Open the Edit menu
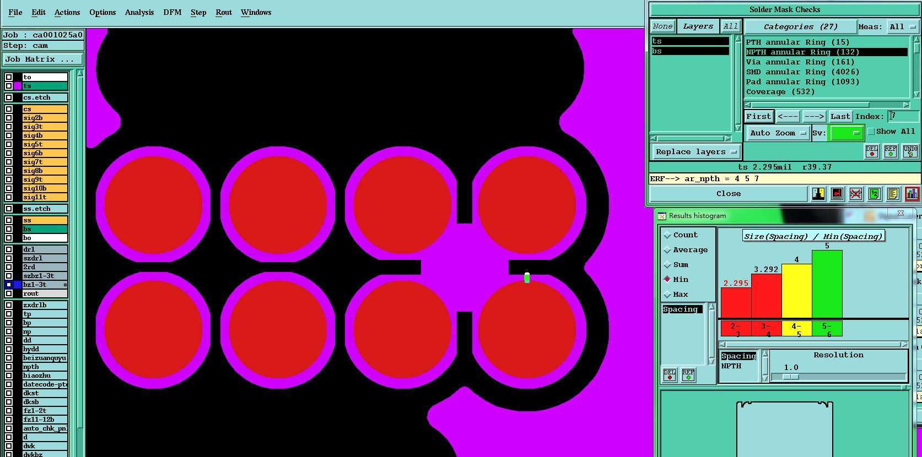This screenshot has width=922, height=457. [x=39, y=12]
